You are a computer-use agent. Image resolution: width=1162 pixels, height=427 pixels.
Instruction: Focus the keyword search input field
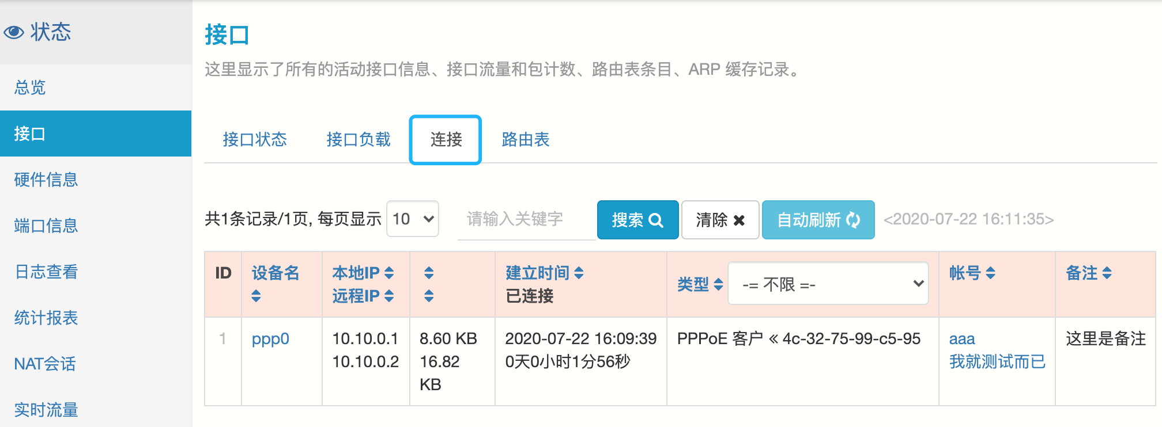[x=526, y=219]
